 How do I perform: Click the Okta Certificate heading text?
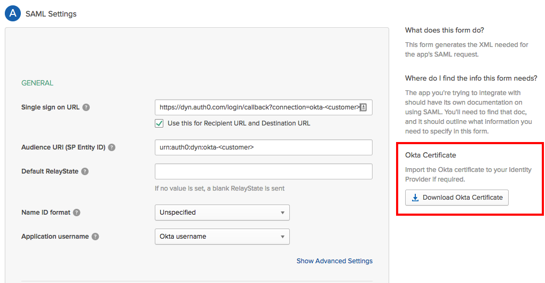(x=430, y=155)
